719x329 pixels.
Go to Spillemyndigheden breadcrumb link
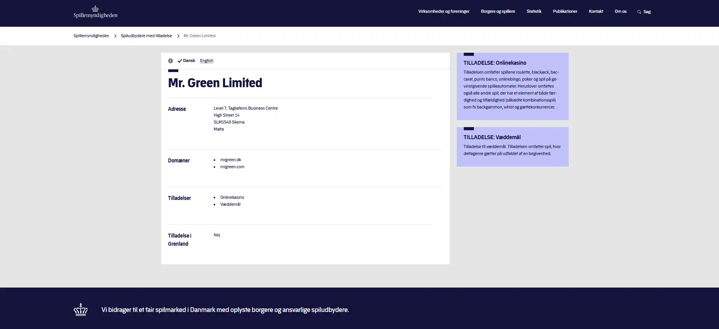[91, 36]
